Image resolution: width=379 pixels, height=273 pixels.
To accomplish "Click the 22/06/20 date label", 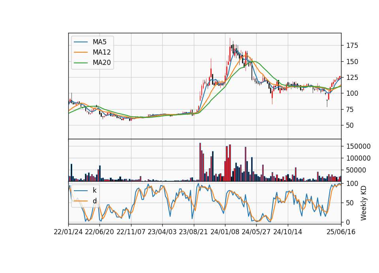I will pyautogui.click(x=99, y=232).
